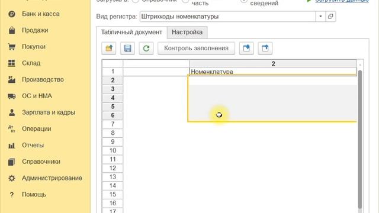379x213 pixels.
Task: Select Производство in the sidebar
Action: coord(43,79)
